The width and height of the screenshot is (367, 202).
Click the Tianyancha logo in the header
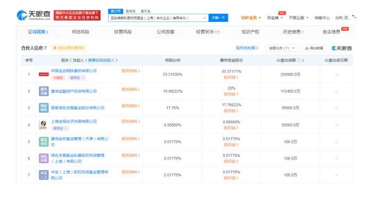pyautogui.click(x=34, y=15)
